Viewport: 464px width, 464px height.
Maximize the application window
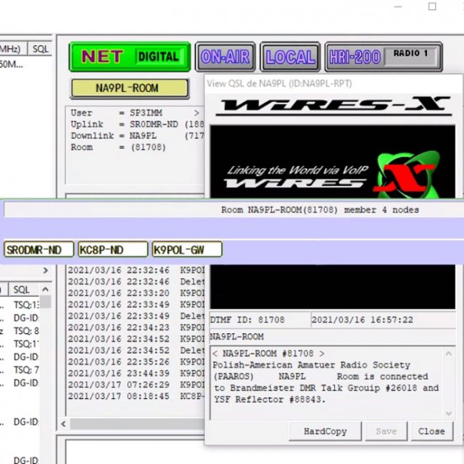click(432, 6)
